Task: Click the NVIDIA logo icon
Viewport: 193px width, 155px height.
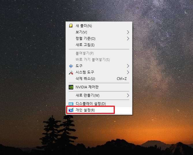Action: pos(71,87)
